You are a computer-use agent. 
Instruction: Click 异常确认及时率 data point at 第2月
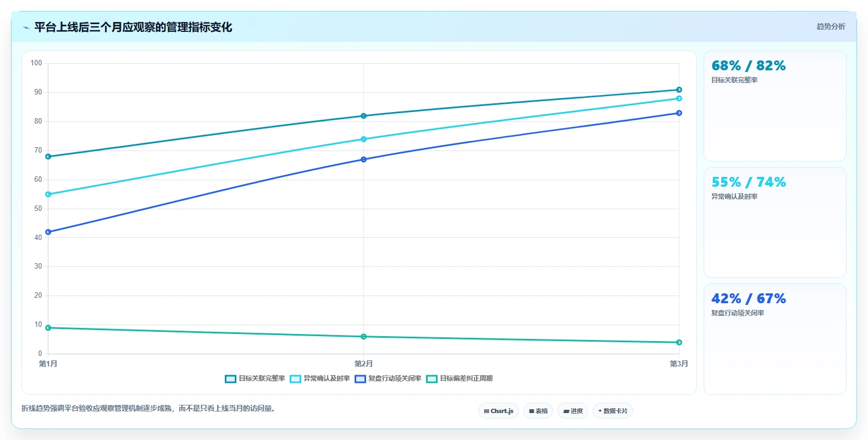(x=363, y=139)
